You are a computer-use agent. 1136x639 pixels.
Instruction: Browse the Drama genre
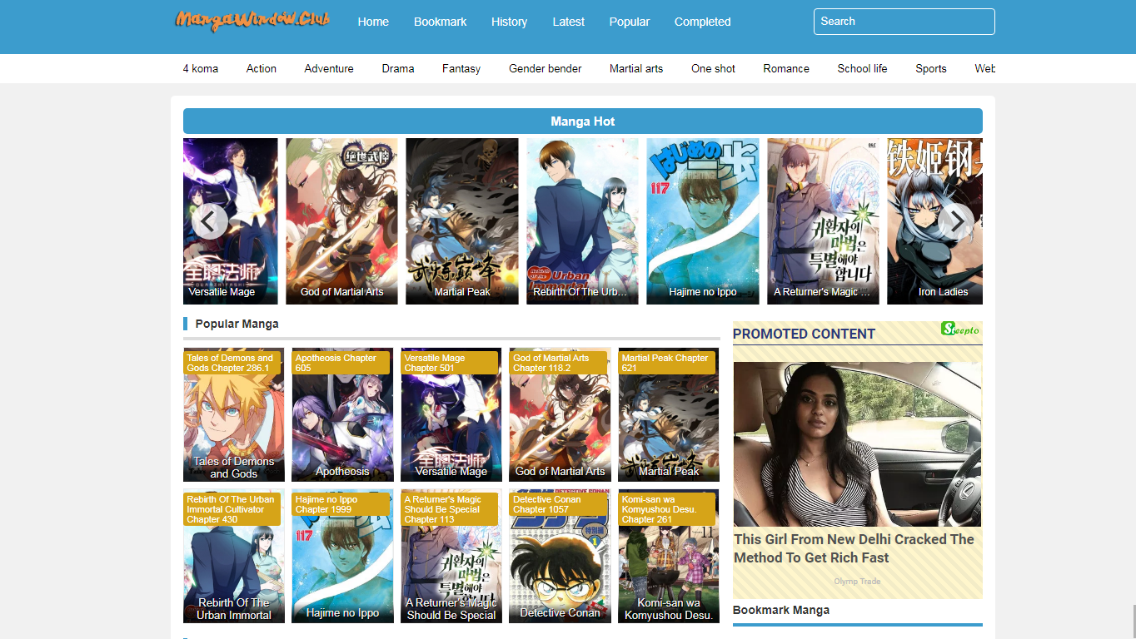coord(398,68)
